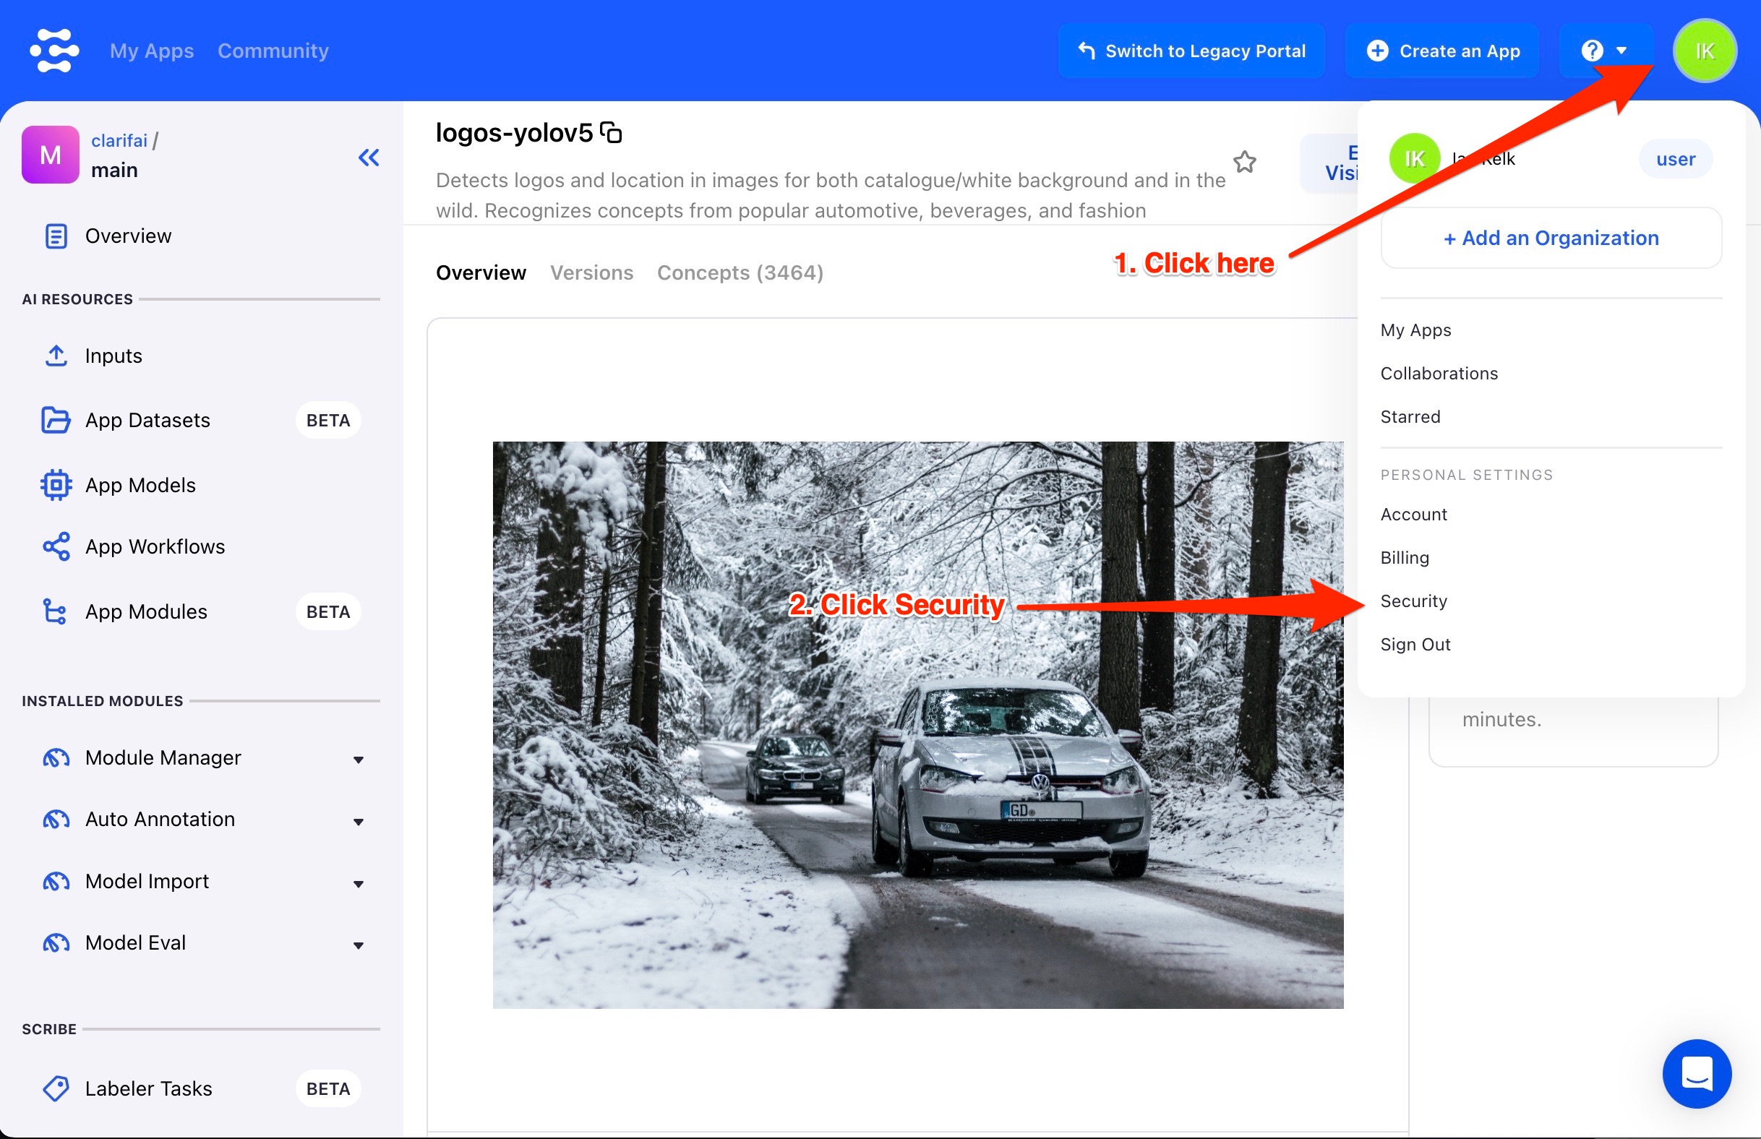Click Switch to Legacy Portal
Image resolution: width=1761 pixels, height=1139 pixels.
click(1191, 51)
